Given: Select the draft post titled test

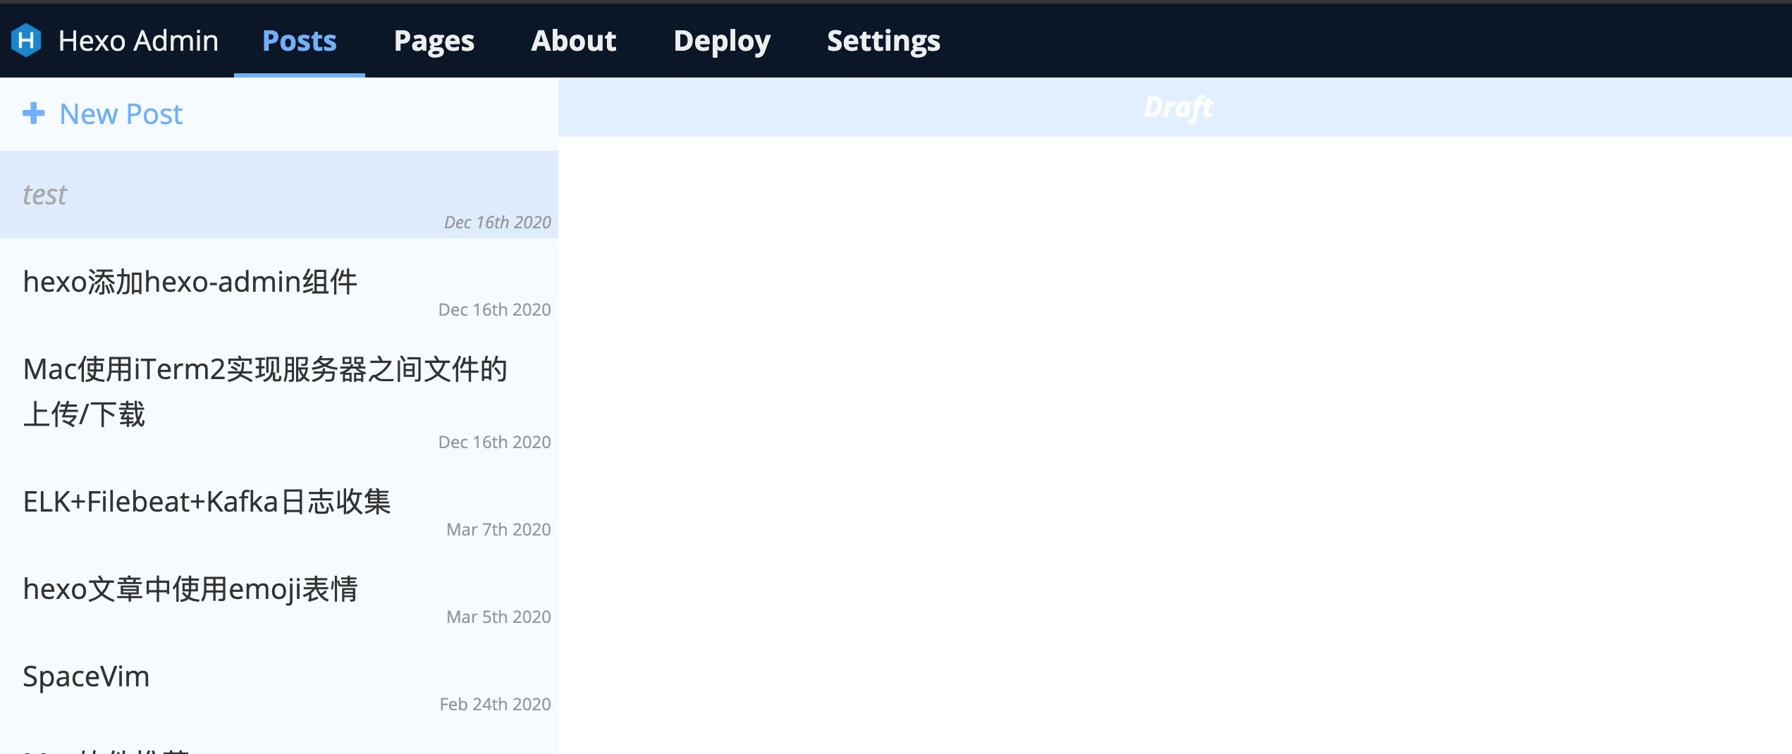Looking at the screenshot, I should click(x=279, y=194).
